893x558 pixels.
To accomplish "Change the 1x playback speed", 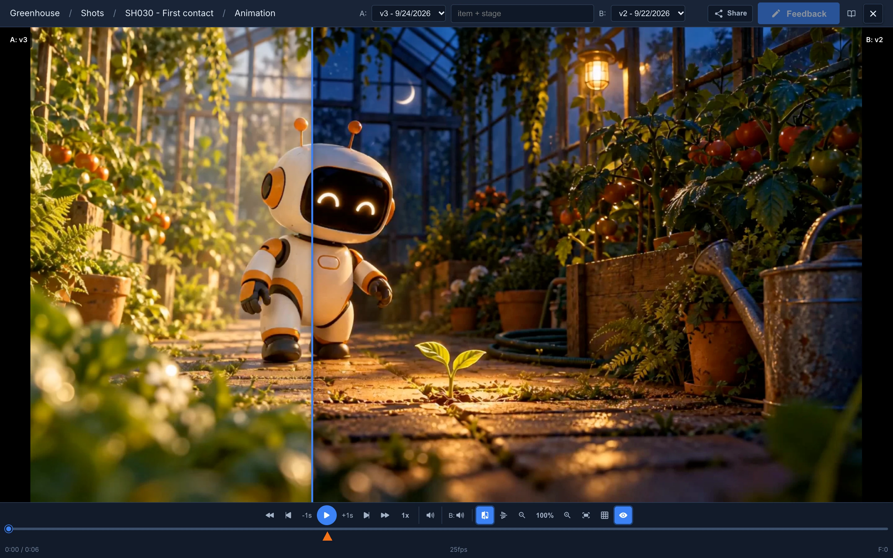I will (405, 515).
